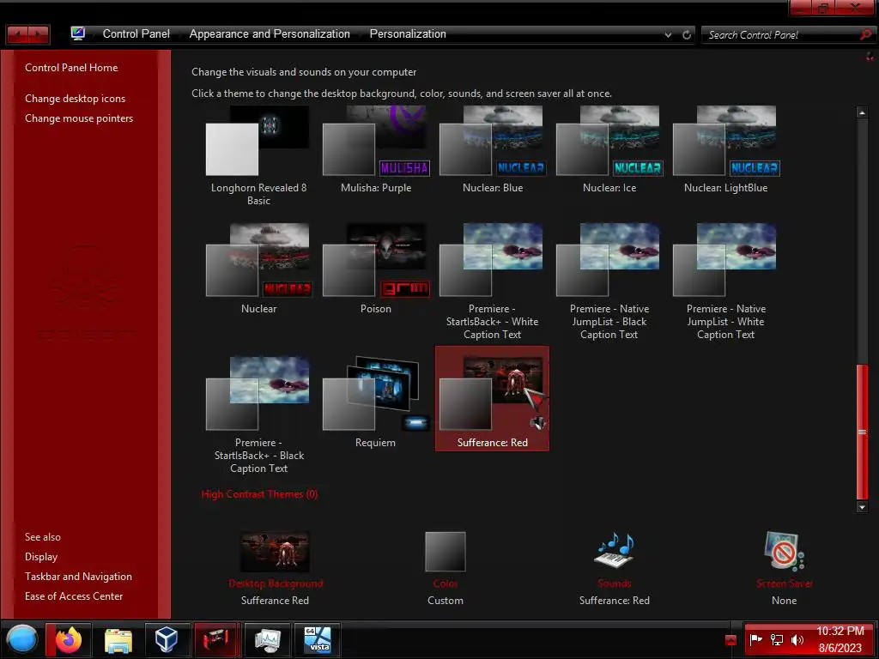
Task: Click the Forward navigation arrow
Action: click(39, 34)
